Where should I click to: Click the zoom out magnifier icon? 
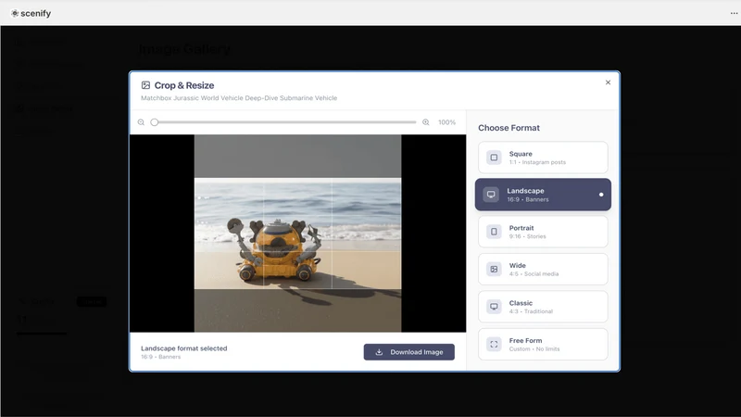click(141, 122)
